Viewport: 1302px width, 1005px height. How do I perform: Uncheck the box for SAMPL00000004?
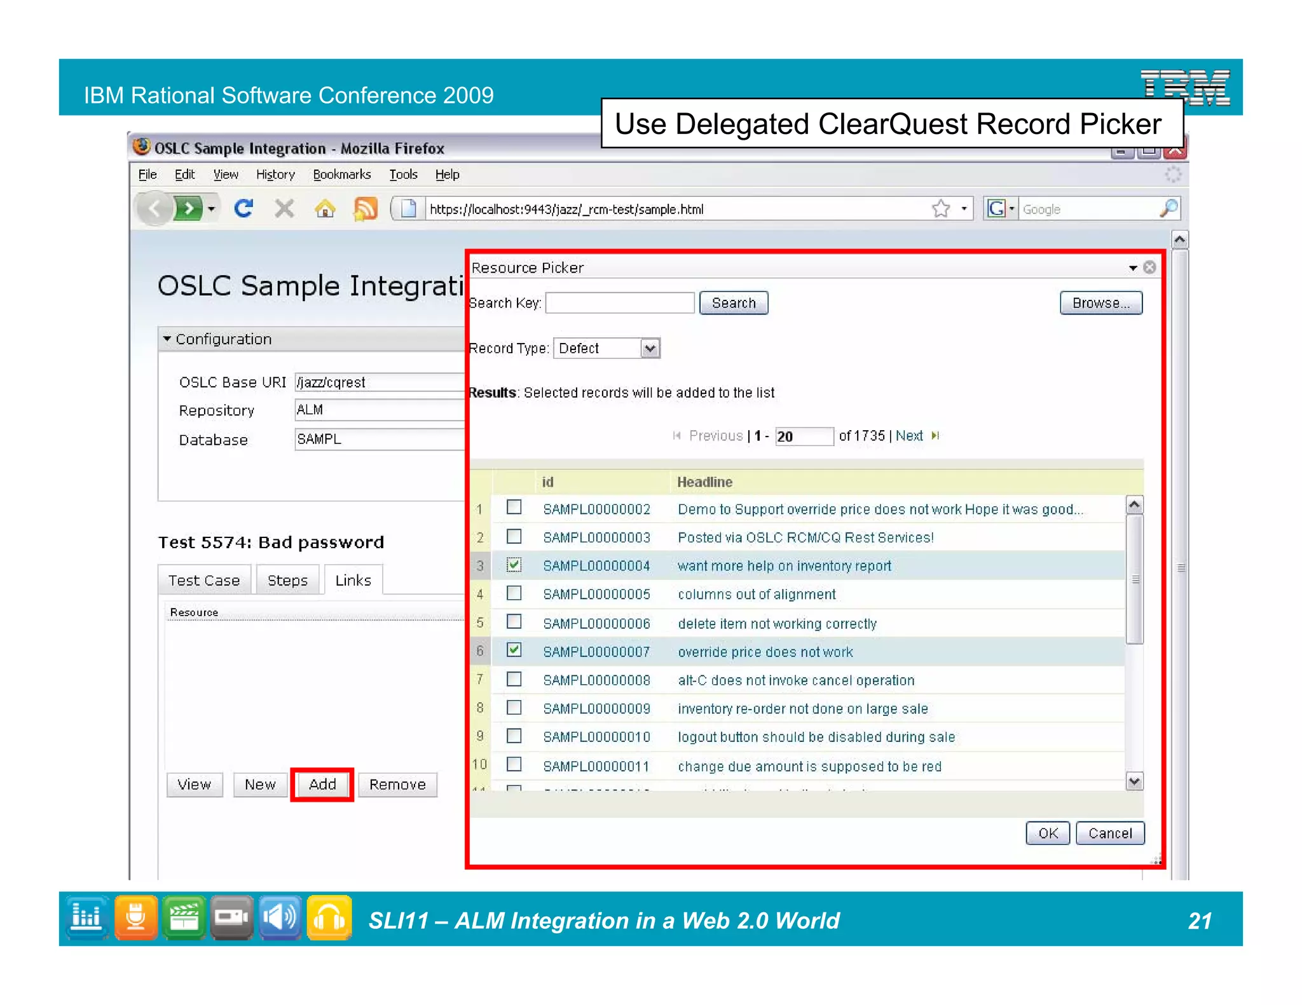pyautogui.click(x=514, y=565)
